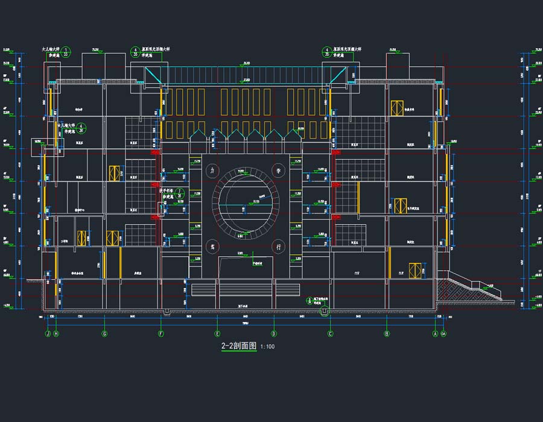Click grid axis bubble J
This screenshot has width=543, height=422.
pyautogui.click(x=48, y=333)
